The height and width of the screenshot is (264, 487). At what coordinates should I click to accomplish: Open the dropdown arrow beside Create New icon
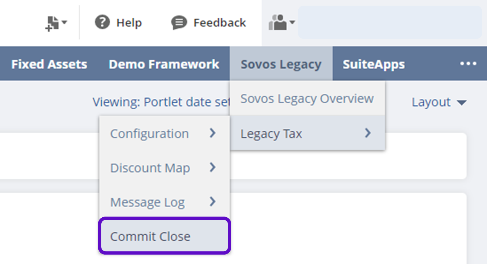click(64, 23)
